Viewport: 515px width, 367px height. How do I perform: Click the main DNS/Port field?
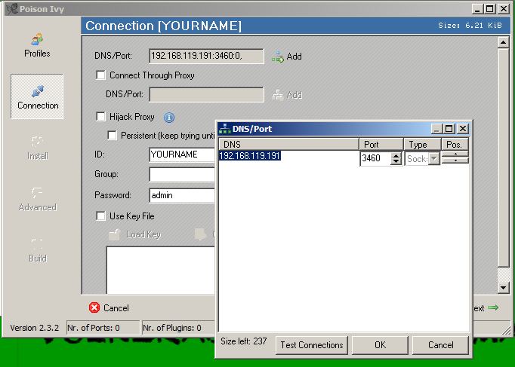pyautogui.click(x=206, y=56)
